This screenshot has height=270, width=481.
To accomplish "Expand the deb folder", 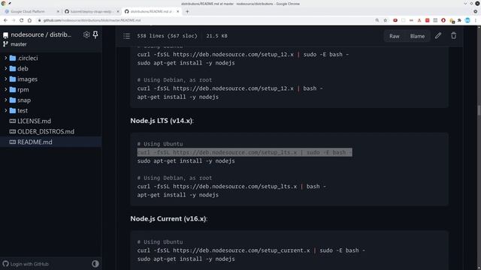I will [6, 68].
